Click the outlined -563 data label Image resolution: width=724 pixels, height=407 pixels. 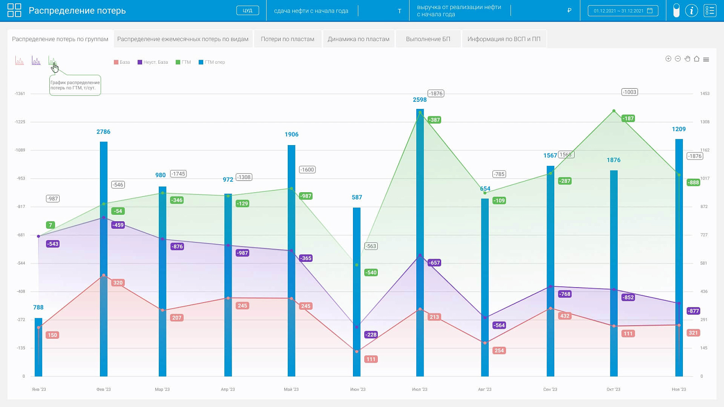[x=371, y=246]
